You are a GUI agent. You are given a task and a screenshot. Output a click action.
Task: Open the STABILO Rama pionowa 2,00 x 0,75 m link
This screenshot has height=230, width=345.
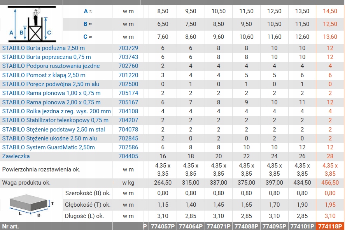[x=51, y=102]
